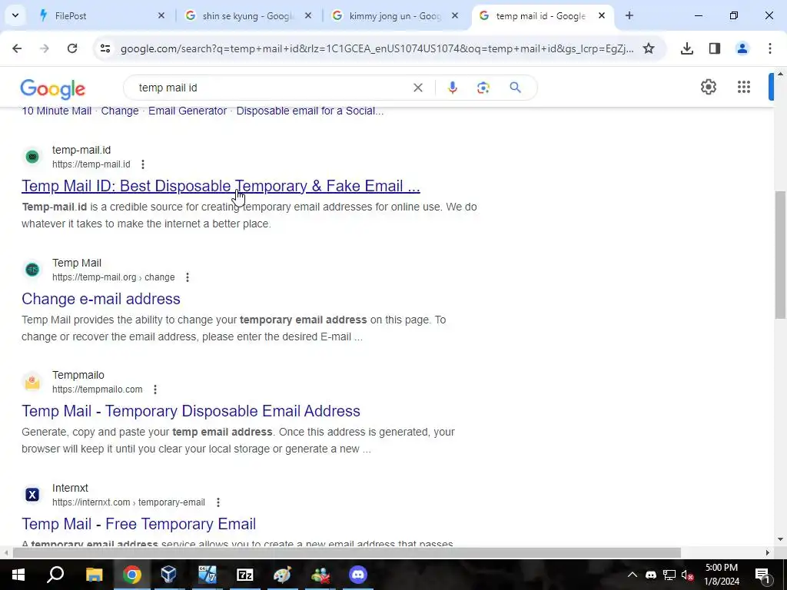This screenshot has width=787, height=590.
Task: Open the notification center
Action: coord(762,575)
